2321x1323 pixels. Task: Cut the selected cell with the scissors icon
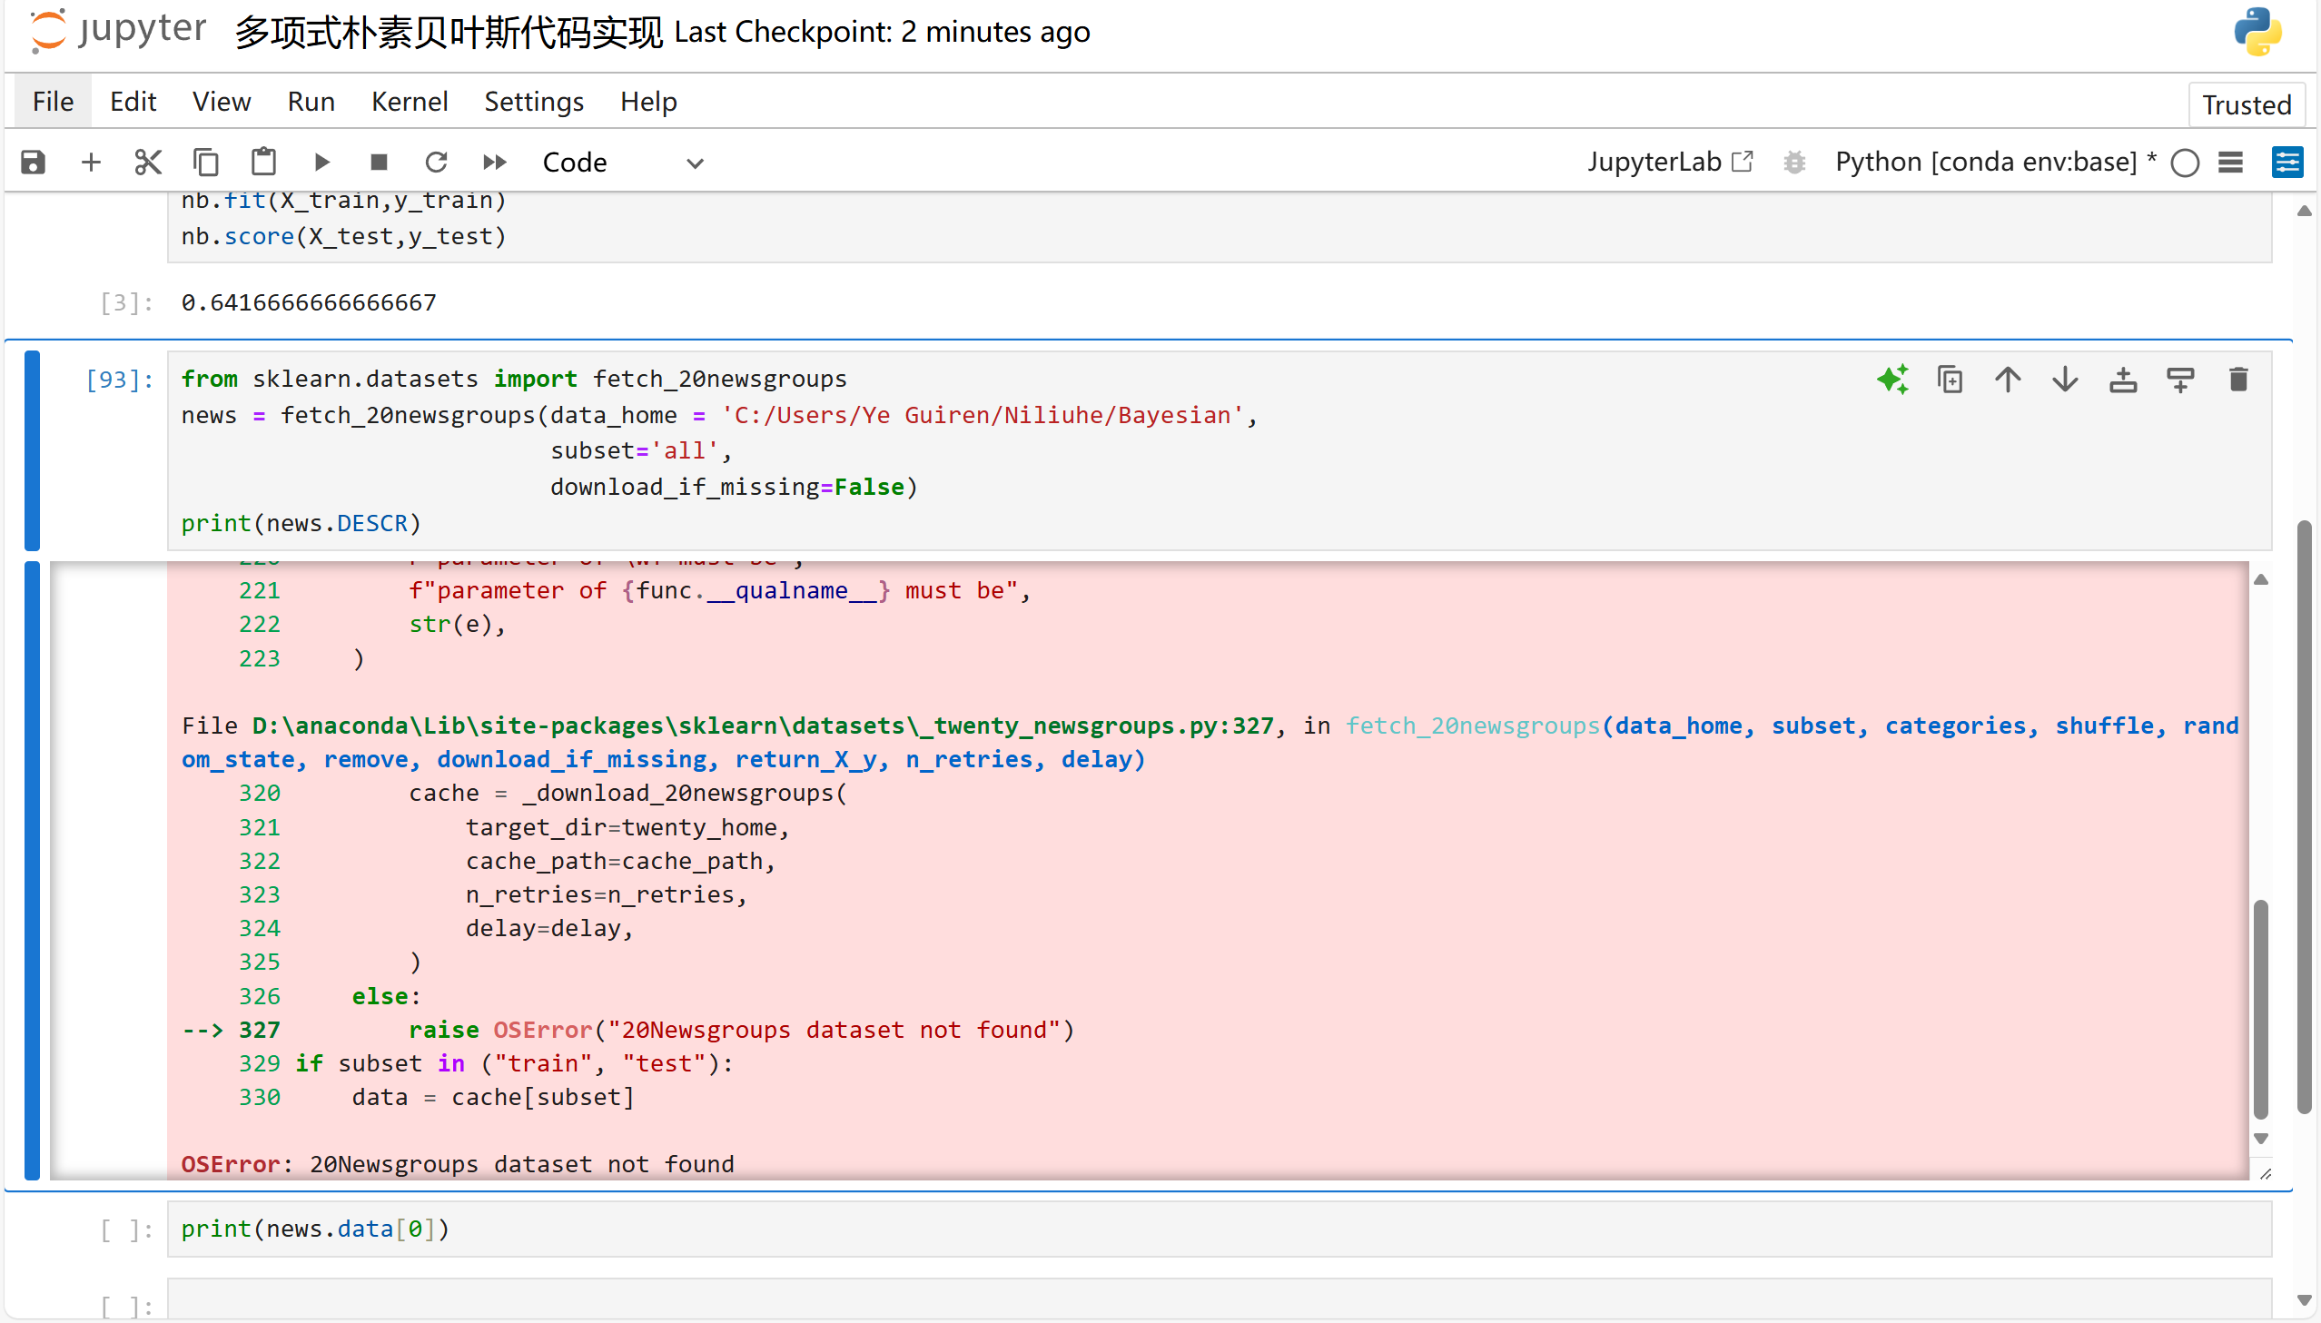pyautogui.click(x=148, y=163)
